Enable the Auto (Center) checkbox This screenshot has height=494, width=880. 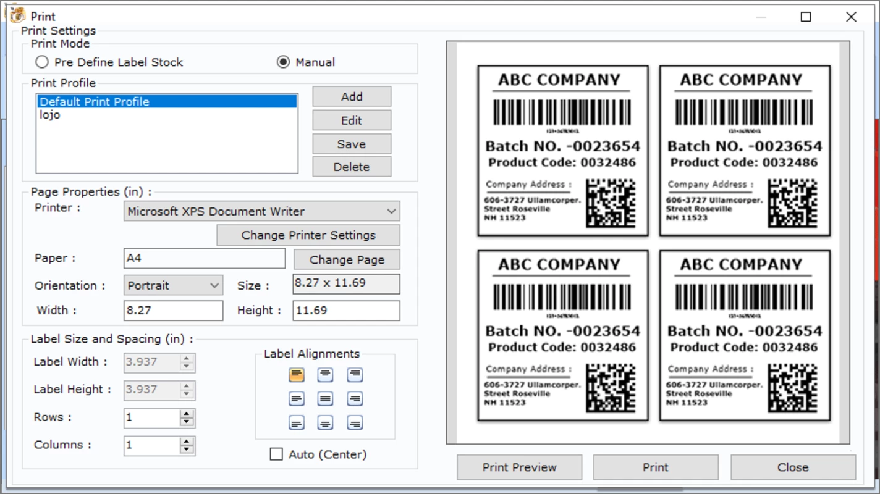276,454
